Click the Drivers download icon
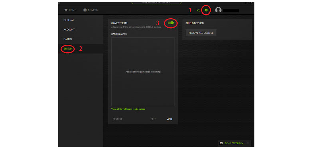This screenshot has width=312, height=149. [85, 10]
